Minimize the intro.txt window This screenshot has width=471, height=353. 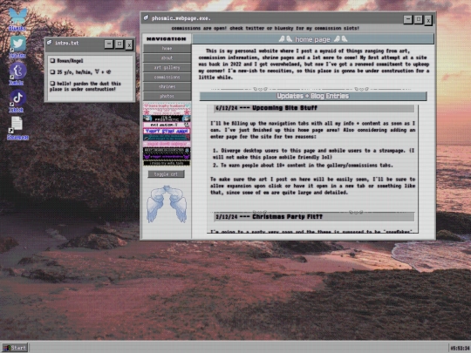tap(109, 44)
